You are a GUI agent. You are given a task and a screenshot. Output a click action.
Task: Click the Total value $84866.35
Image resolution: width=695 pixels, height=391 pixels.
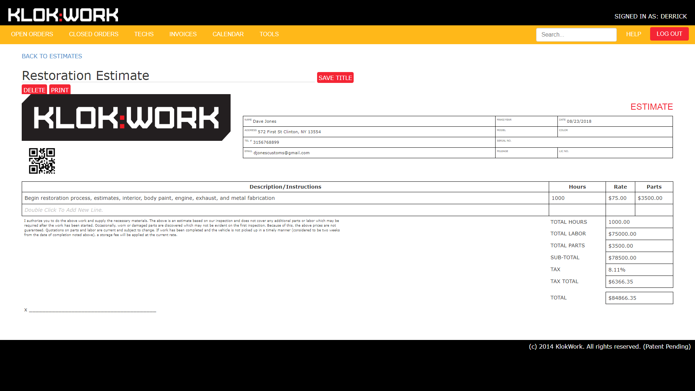click(639, 298)
